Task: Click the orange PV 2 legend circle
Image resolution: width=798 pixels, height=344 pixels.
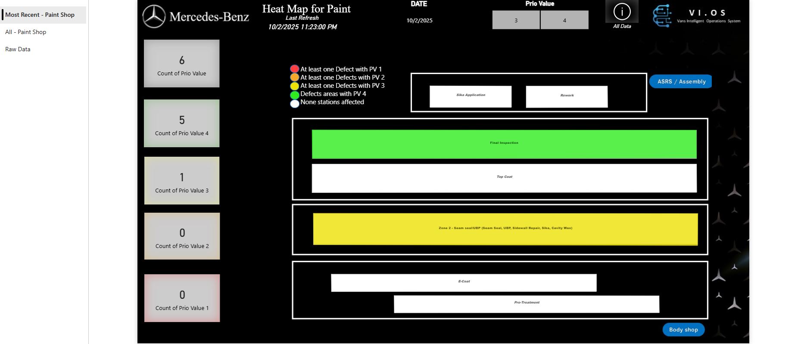Action: pyautogui.click(x=294, y=77)
